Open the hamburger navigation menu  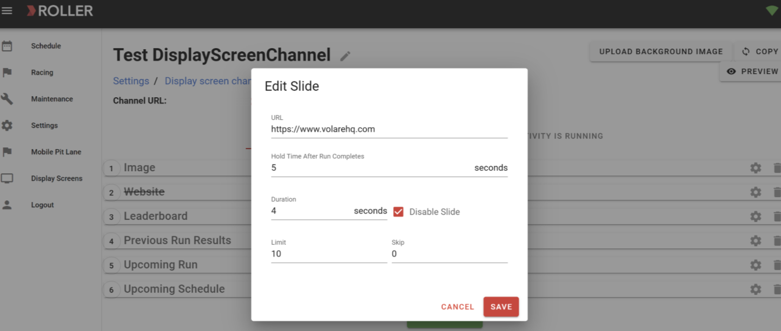point(7,11)
